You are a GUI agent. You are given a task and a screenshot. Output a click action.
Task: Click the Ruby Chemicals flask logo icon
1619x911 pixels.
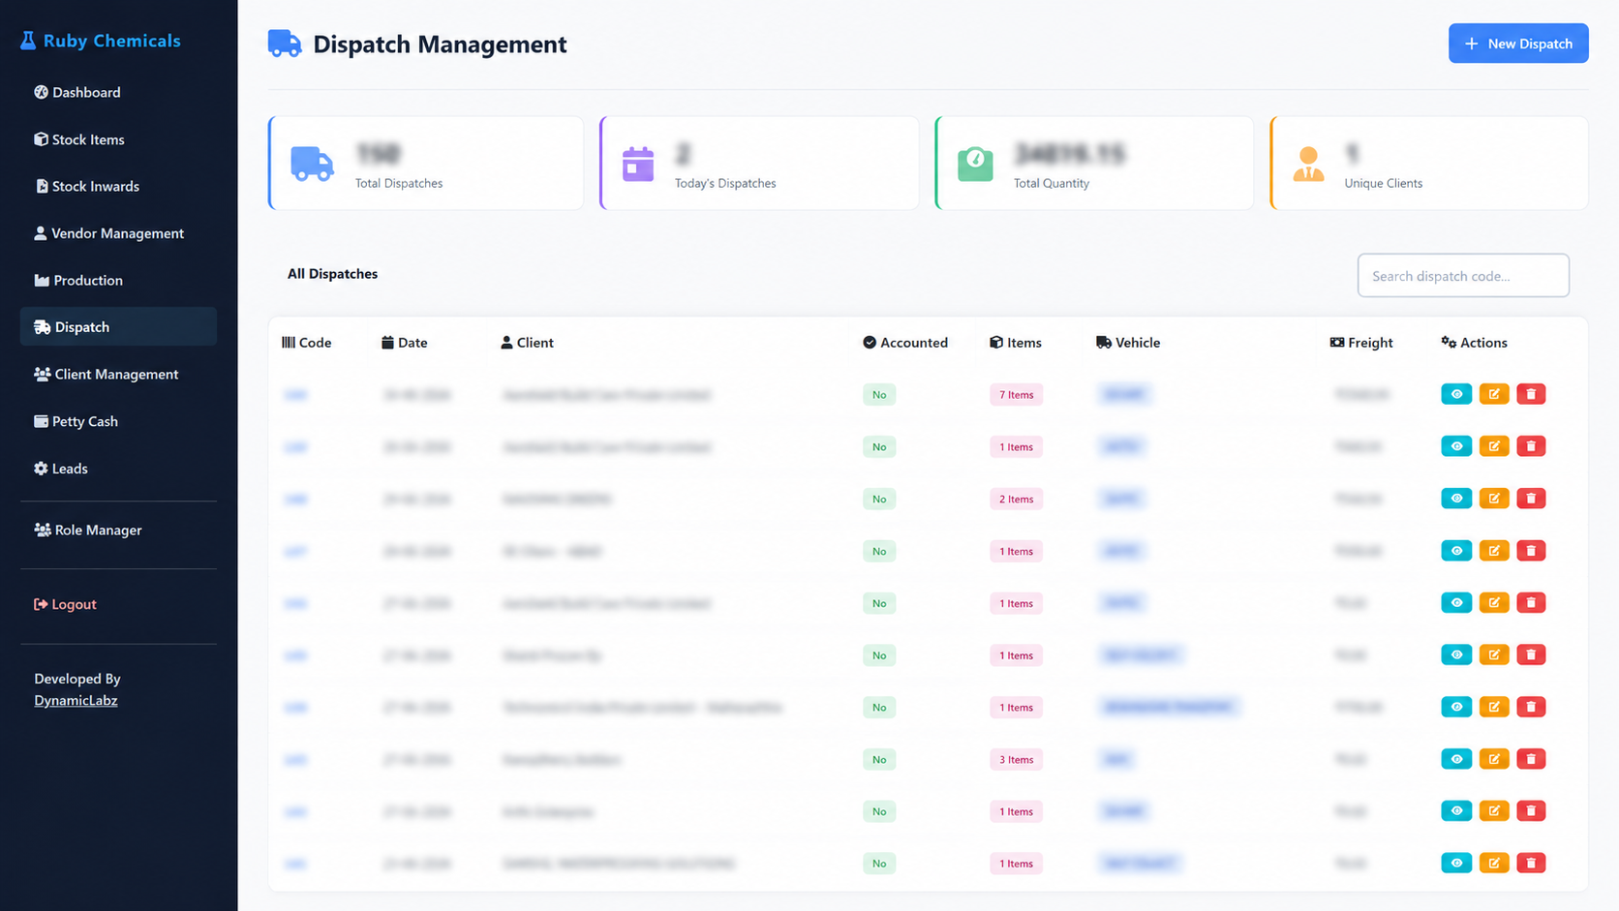point(28,41)
